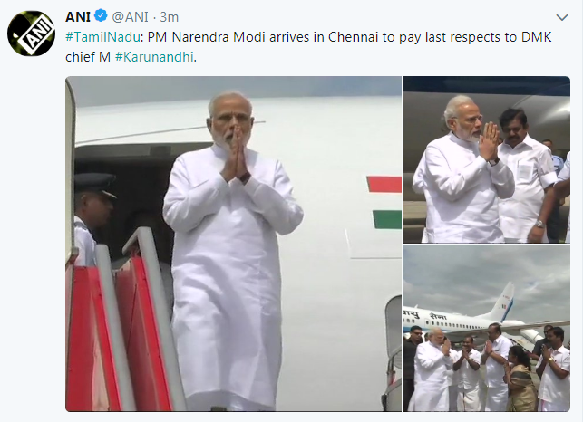Follow the #TamilNadu hashtag
Screen dimensions: 583x422
point(103,37)
